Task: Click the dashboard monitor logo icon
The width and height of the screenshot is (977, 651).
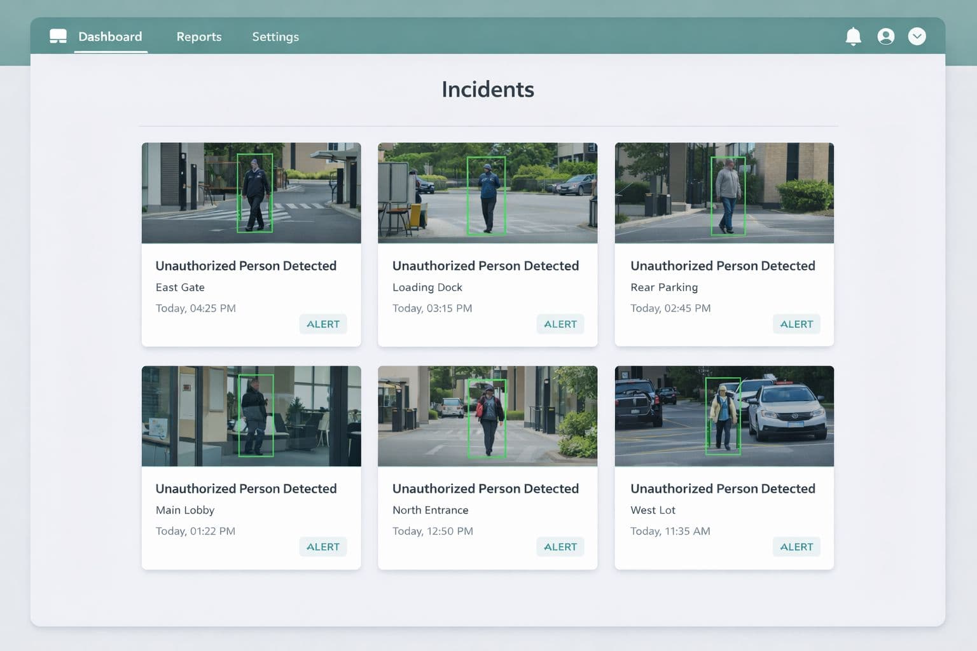Action: click(58, 36)
